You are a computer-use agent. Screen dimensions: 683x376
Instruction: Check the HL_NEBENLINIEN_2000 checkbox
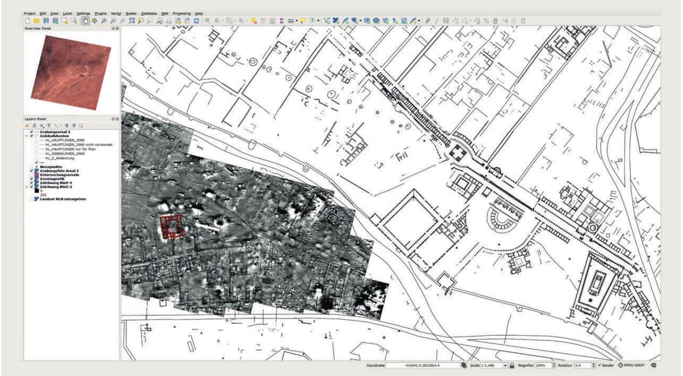[x=36, y=153]
